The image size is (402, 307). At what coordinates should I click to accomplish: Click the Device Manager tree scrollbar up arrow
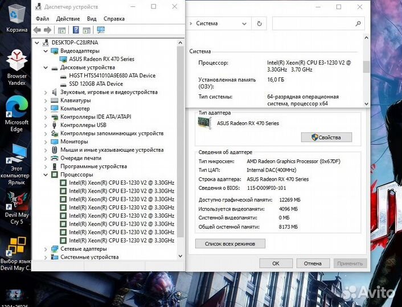pos(181,43)
